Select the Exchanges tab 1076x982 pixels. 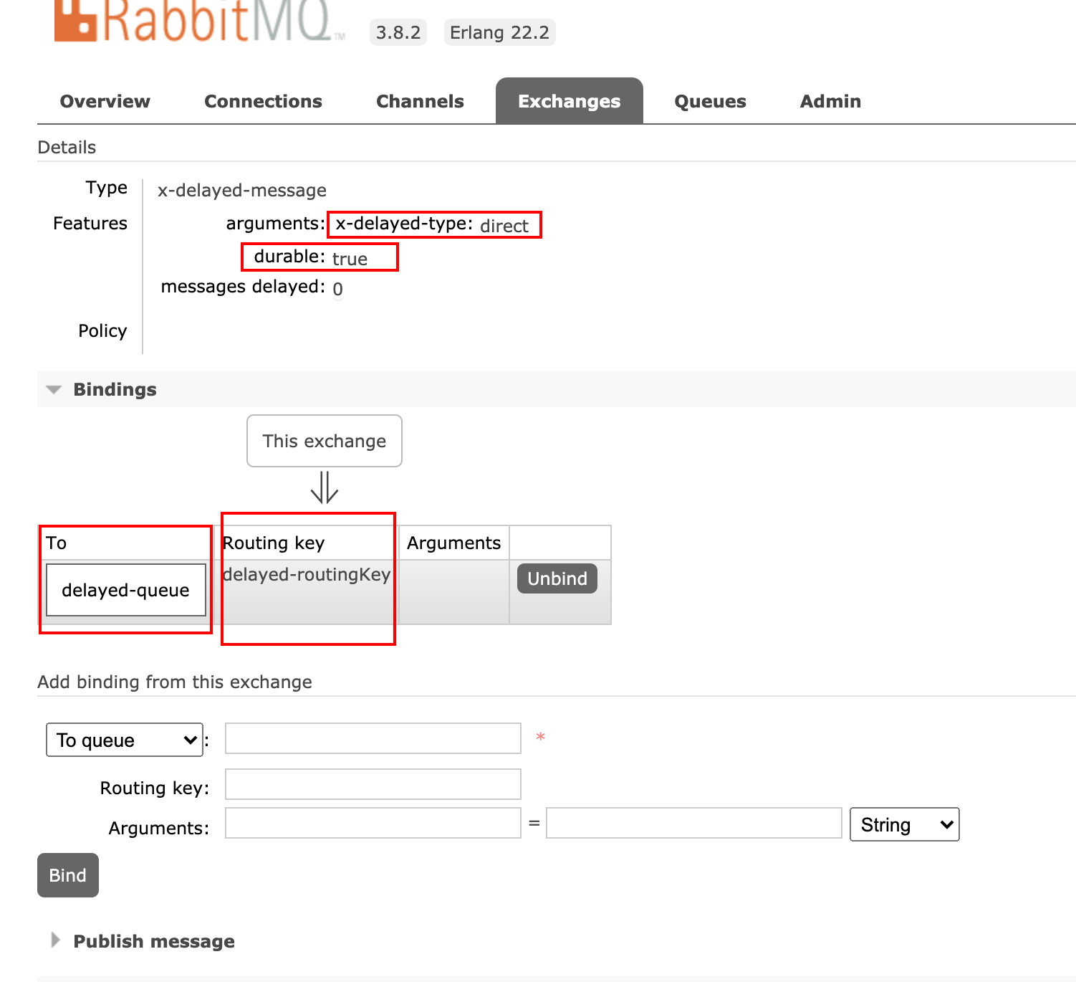(569, 101)
